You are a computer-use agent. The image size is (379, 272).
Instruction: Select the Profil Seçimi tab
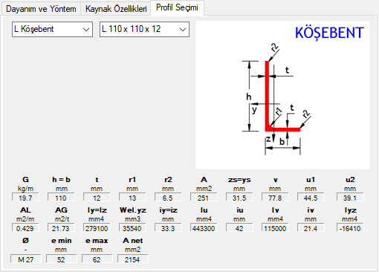[x=177, y=7]
